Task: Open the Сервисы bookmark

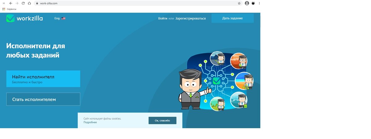Action: coord(9,9)
